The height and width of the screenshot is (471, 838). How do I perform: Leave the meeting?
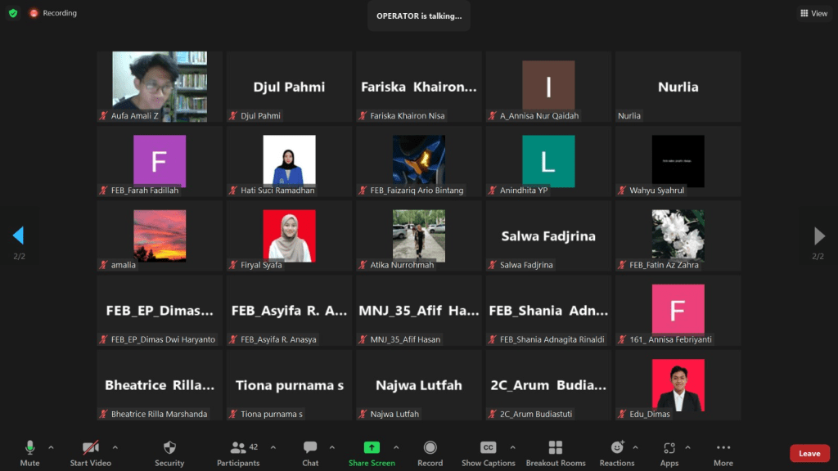(809, 454)
